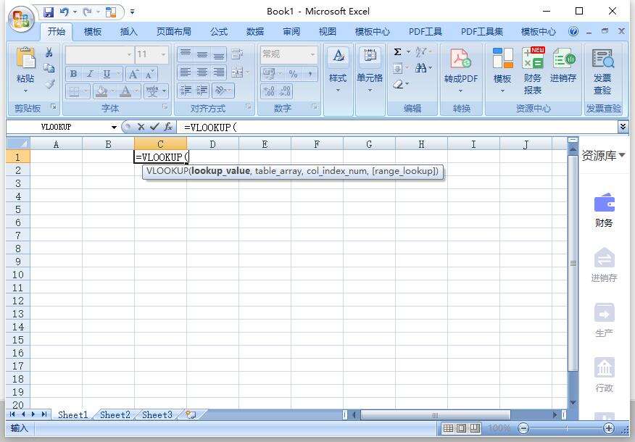Switch to Normal view in status bar
635x442 pixels.
tap(448, 428)
